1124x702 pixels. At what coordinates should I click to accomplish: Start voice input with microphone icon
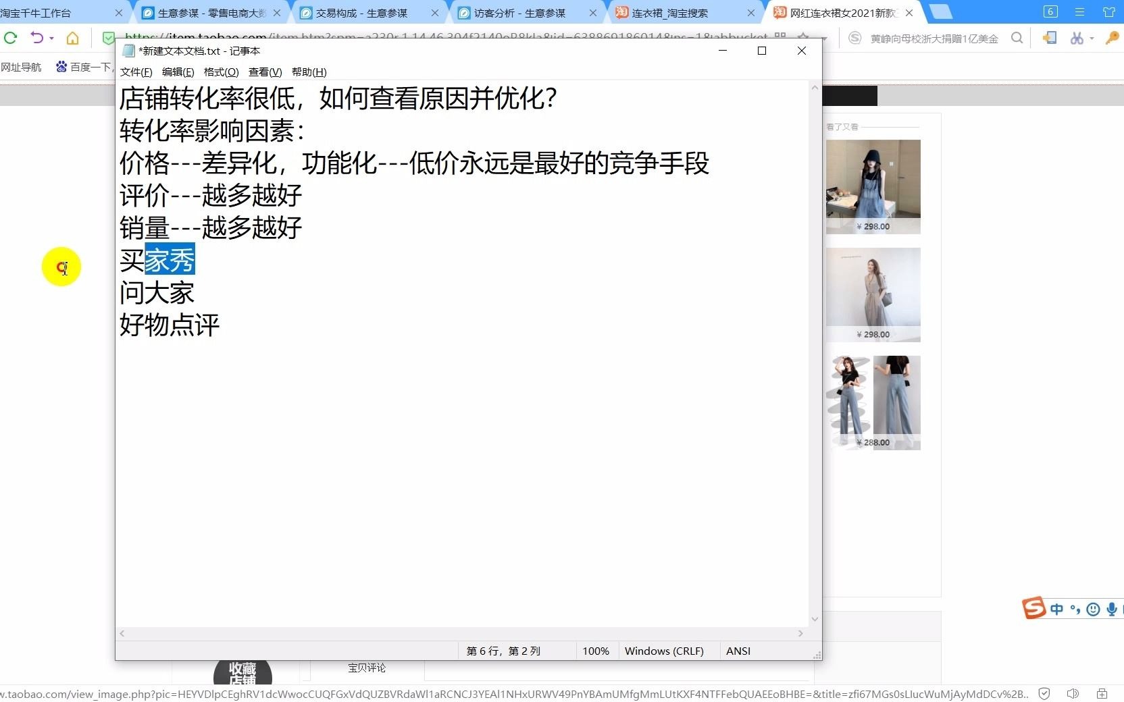[x=1111, y=610]
